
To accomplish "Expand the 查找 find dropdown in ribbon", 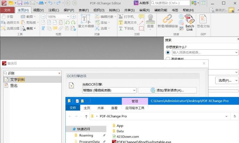I will 35,28.
